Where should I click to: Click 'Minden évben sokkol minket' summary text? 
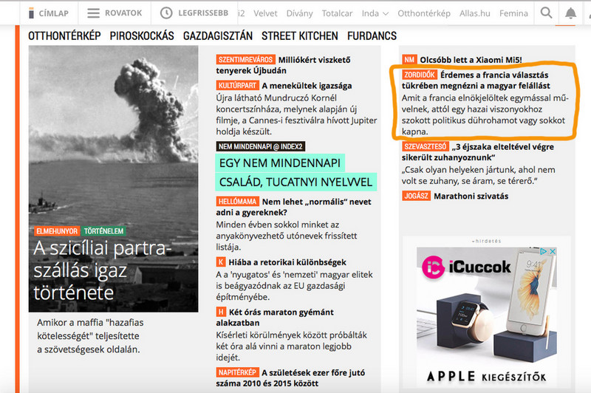tap(287, 236)
